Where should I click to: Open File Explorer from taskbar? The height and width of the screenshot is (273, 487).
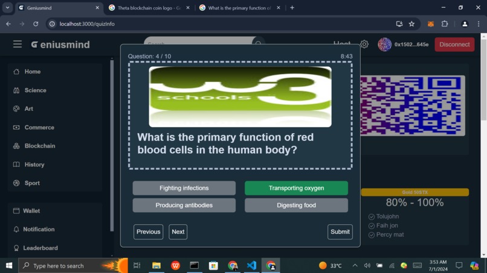point(156,266)
